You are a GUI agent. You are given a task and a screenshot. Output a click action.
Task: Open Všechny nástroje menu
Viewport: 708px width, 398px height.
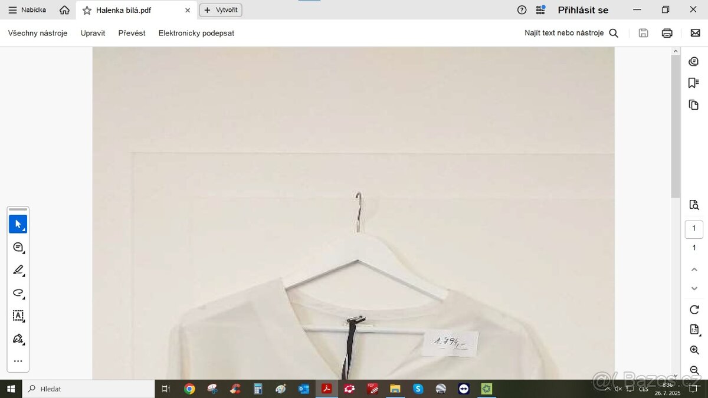pyautogui.click(x=38, y=33)
